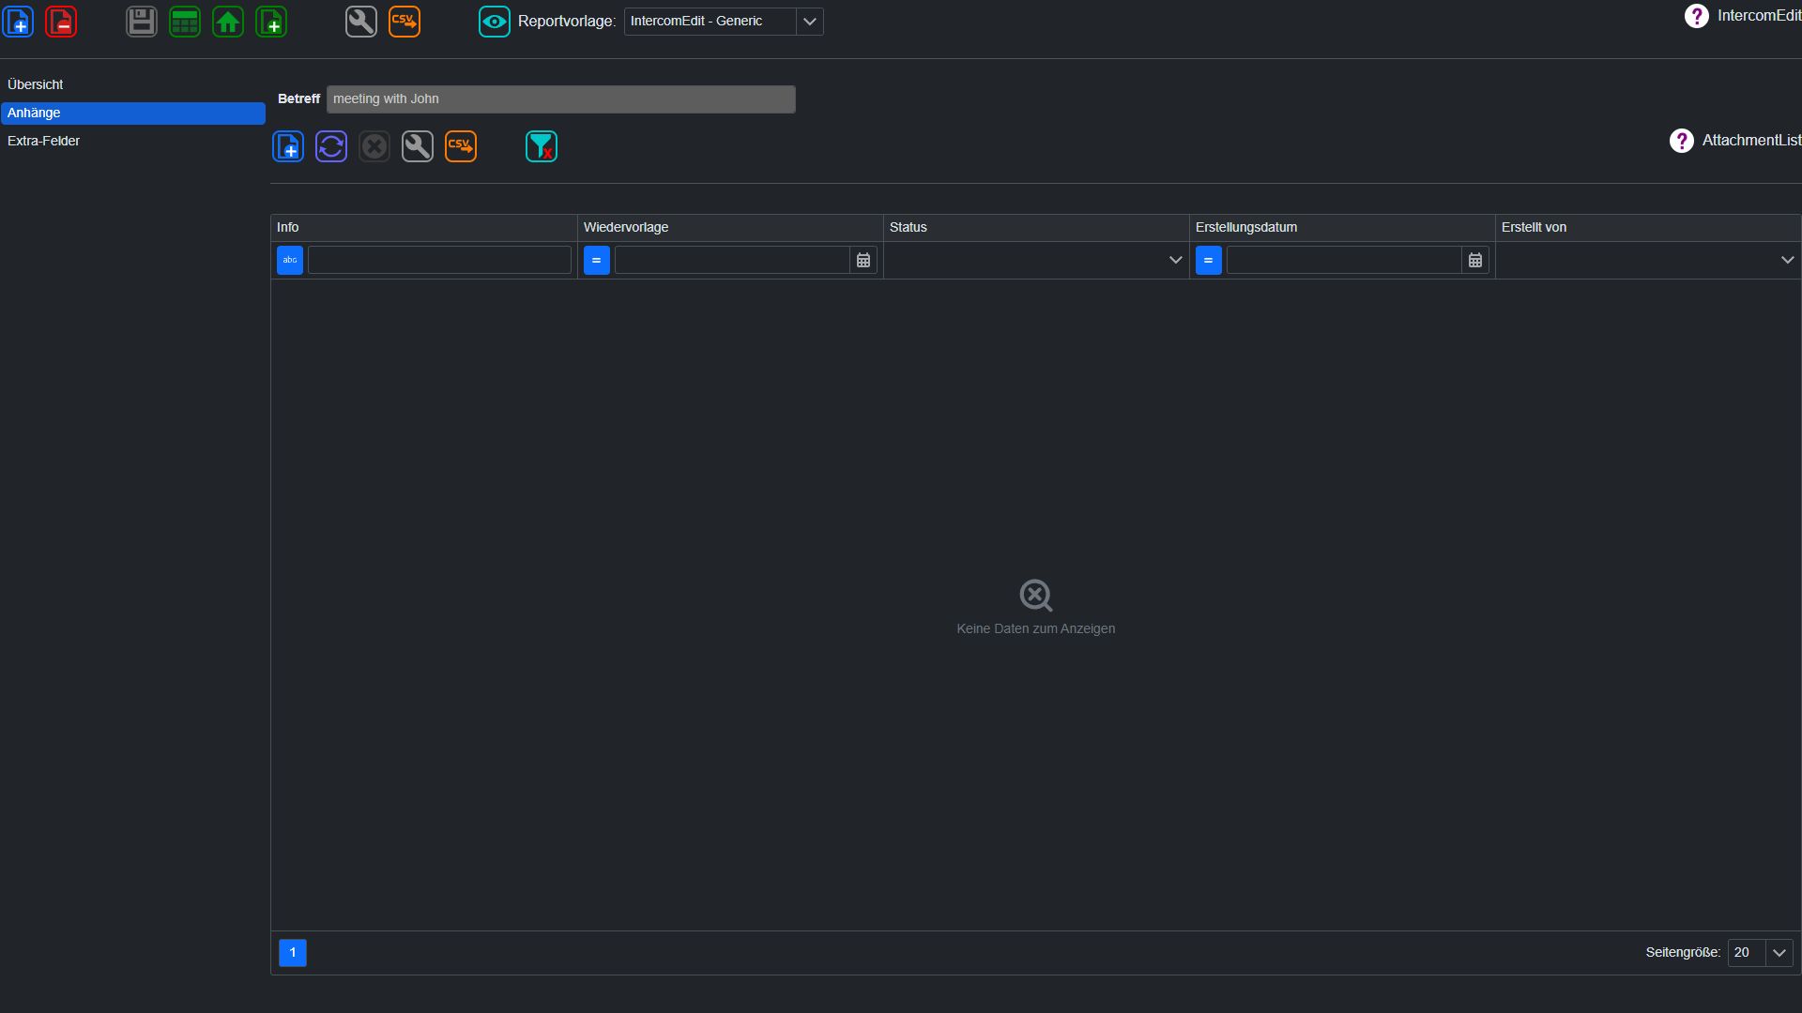Go to page 1 in pagination

[x=293, y=953]
